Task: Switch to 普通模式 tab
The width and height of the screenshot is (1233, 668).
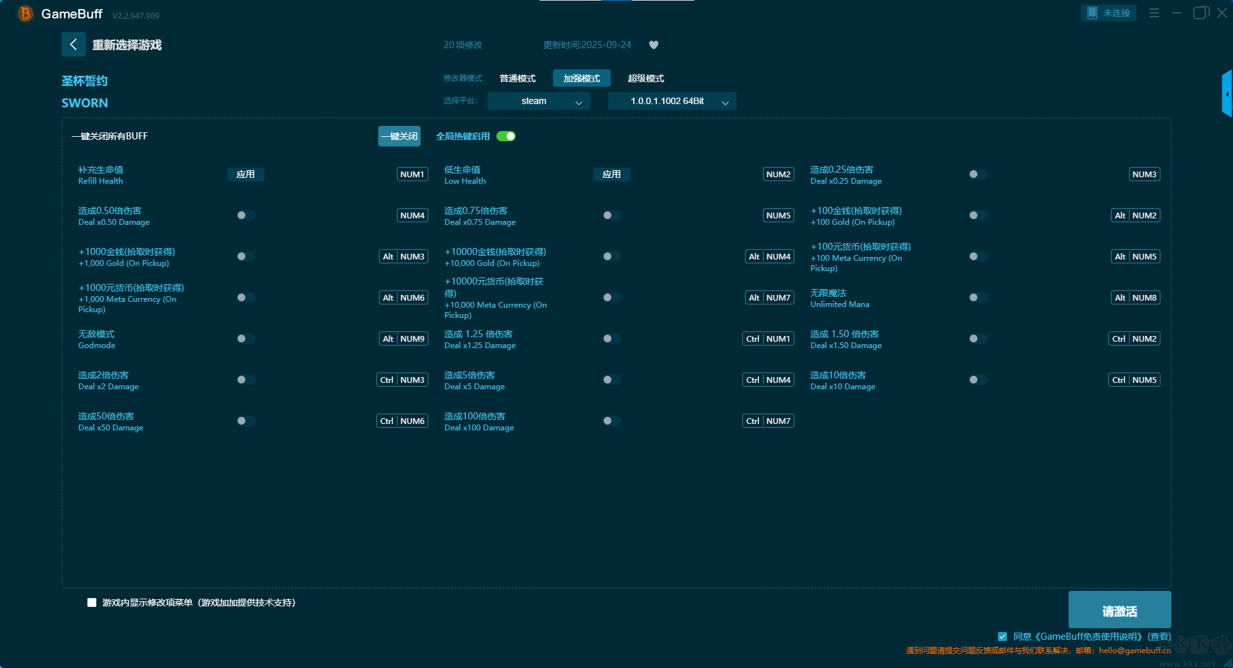Action: point(518,78)
